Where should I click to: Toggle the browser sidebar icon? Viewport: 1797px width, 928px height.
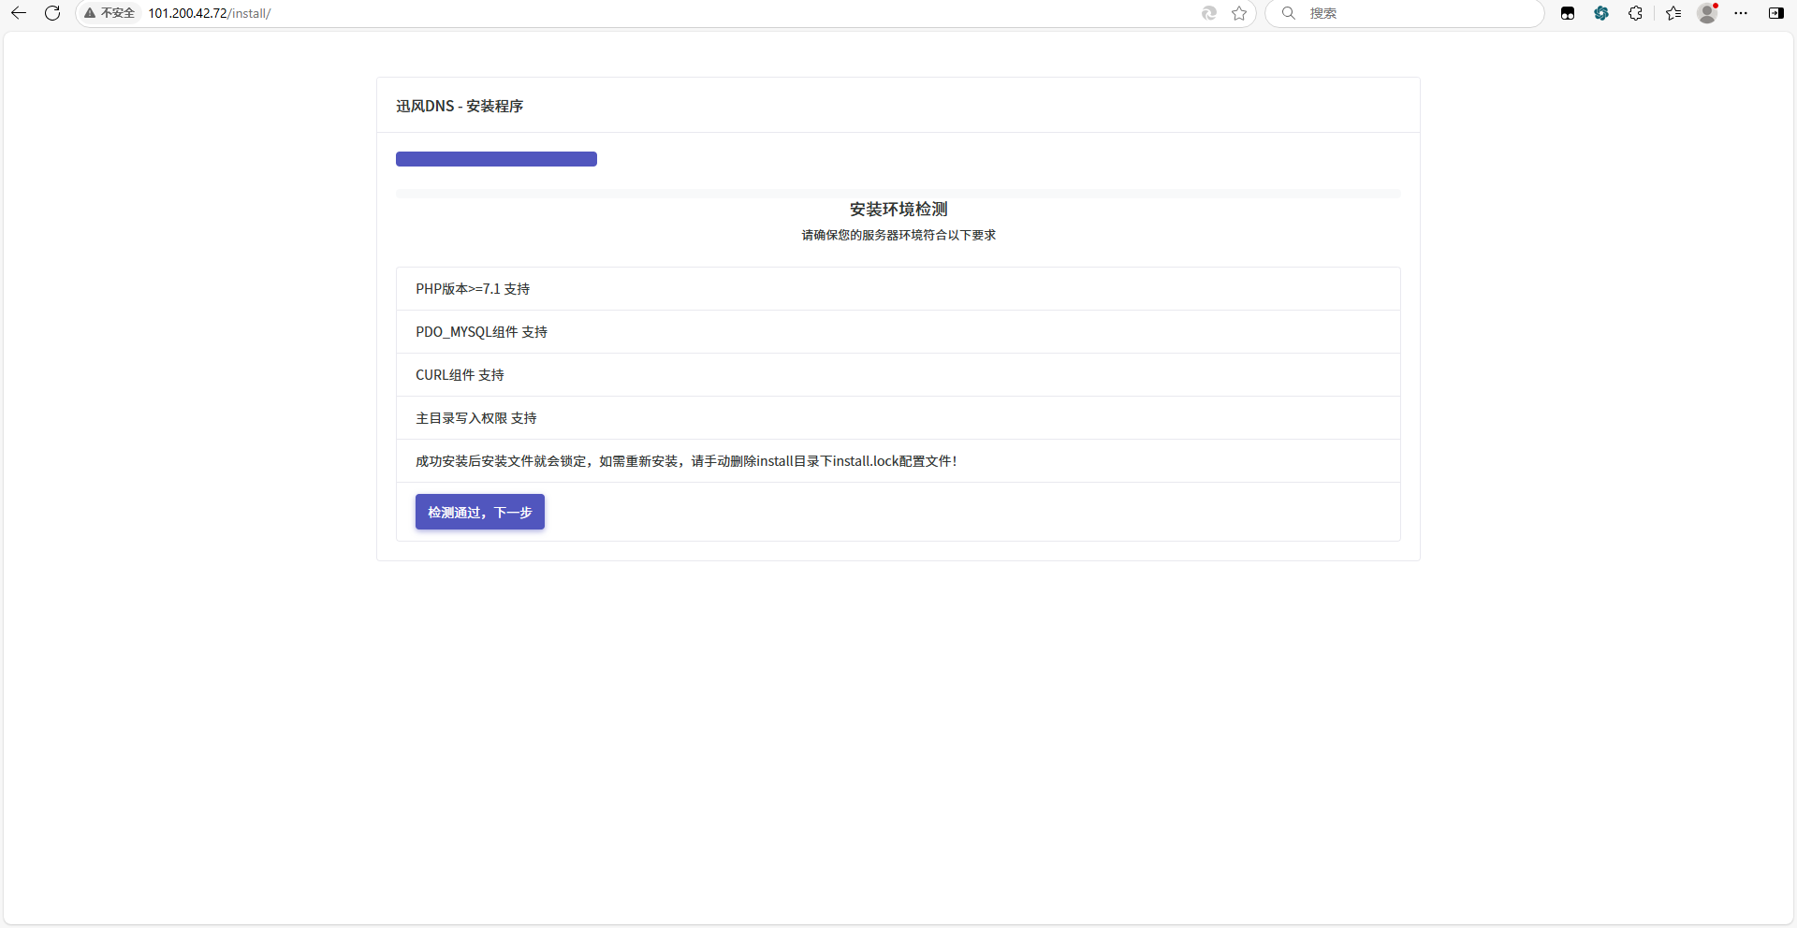click(x=1775, y=13)
